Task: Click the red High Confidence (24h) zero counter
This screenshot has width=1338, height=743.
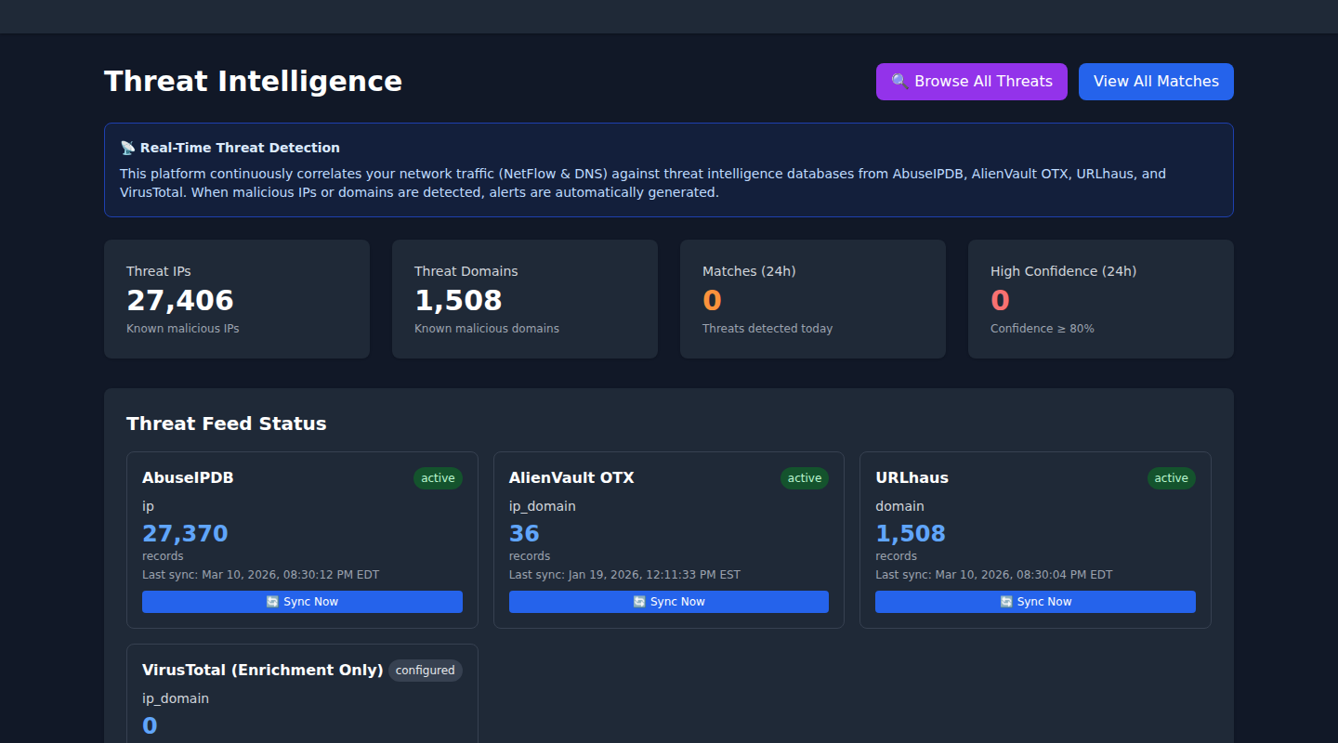Action: [1000, 299]
